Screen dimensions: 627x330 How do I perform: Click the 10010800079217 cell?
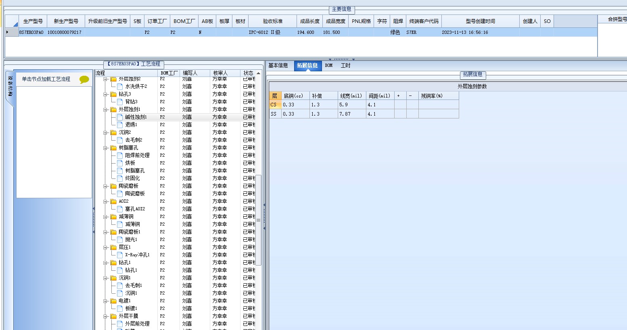pyautogui.click(x=66, y=32)
